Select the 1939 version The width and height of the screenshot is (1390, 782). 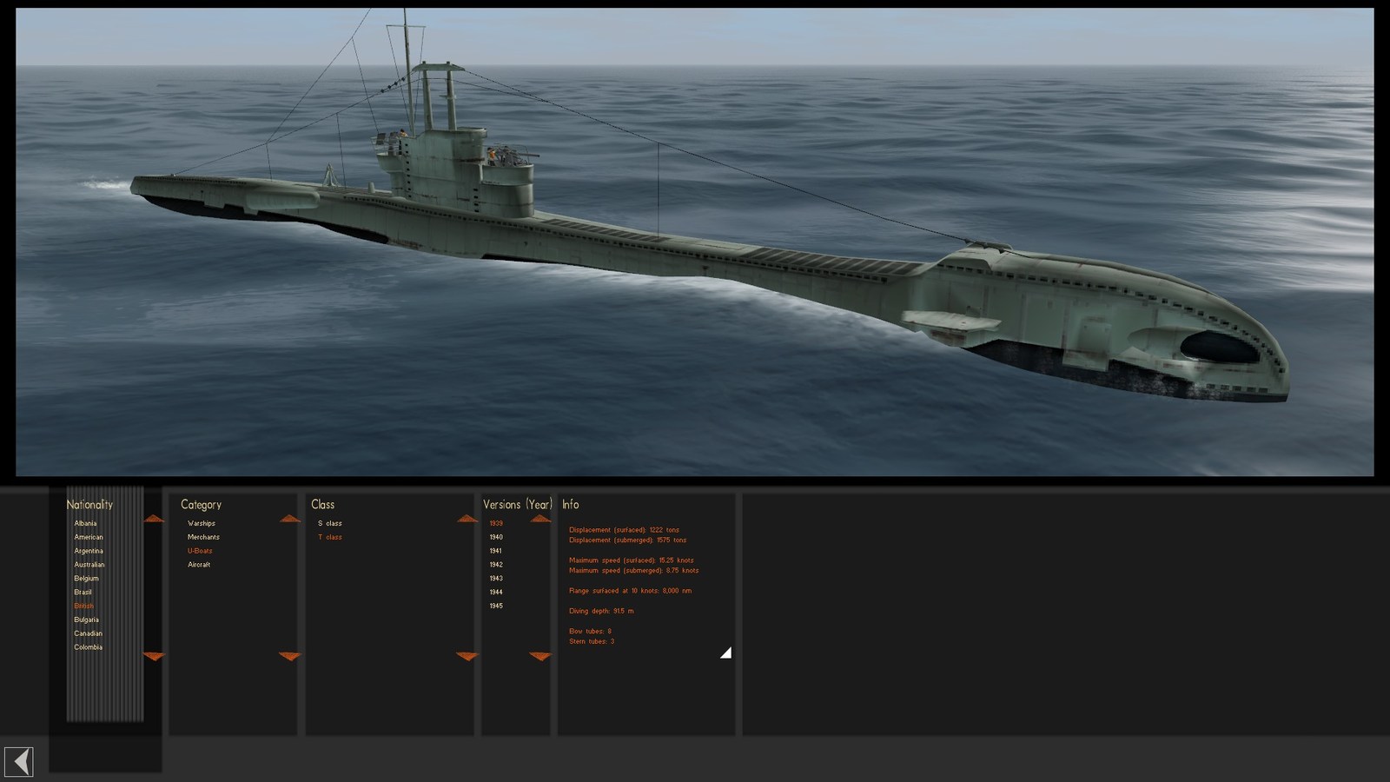click(496, 523)
